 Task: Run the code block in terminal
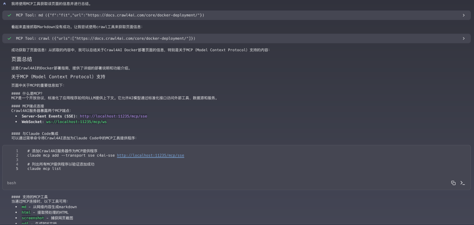pos(462,183)
